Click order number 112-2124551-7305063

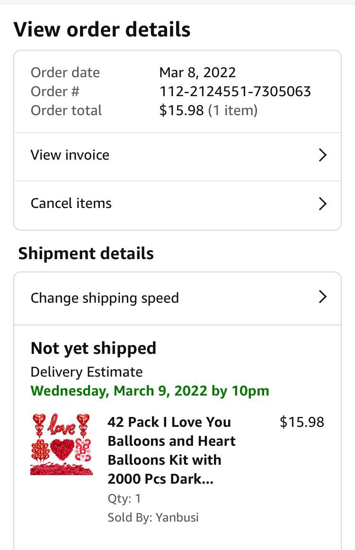[x=235, y=91]
